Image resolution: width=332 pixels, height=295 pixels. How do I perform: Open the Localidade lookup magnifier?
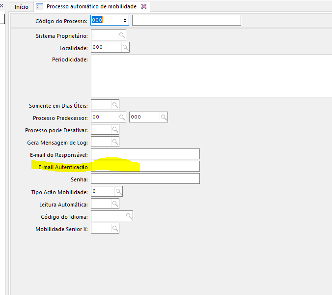(125, 48)
